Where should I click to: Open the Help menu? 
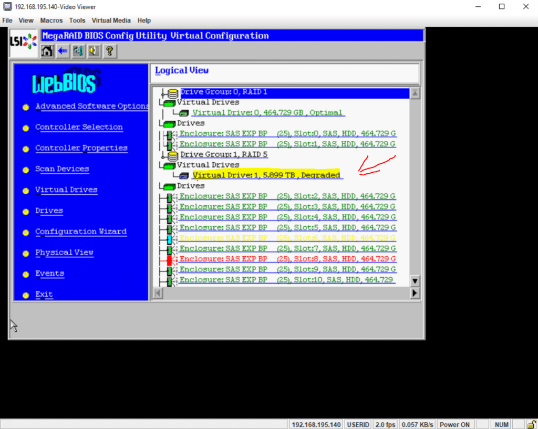[x=144, y=20]
